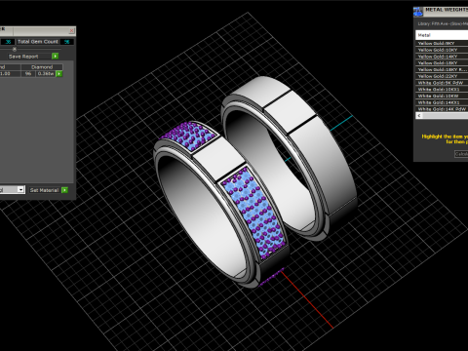Select Yellow Gold 22KY in metal list

click(x=442, y=76)
